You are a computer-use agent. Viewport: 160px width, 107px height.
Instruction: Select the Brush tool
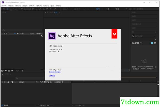[x=41, y=9]
